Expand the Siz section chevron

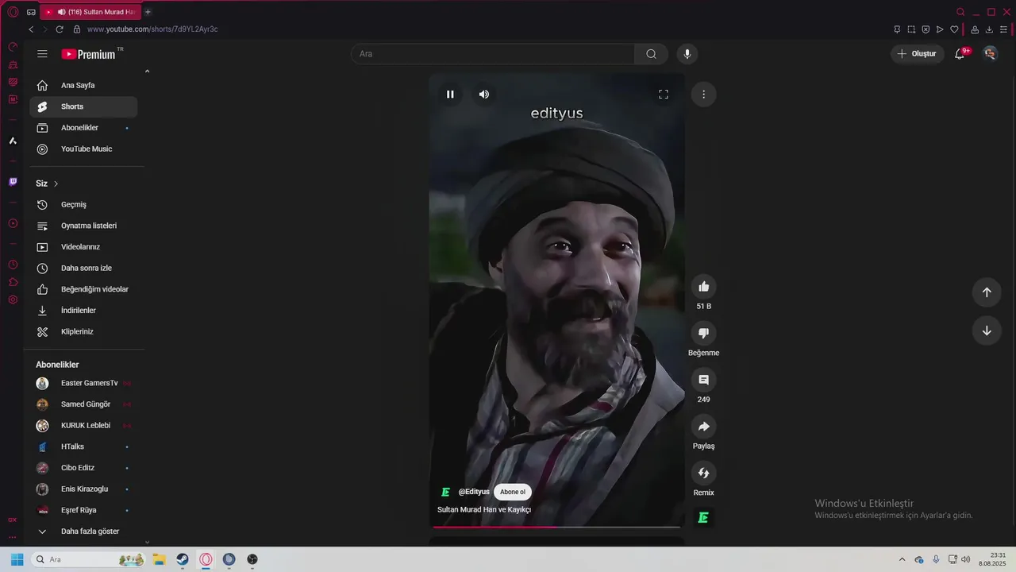point(56,184)
